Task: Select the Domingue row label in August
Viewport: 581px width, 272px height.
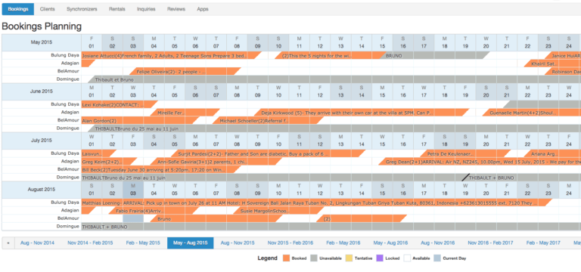Action: [68, 226]
